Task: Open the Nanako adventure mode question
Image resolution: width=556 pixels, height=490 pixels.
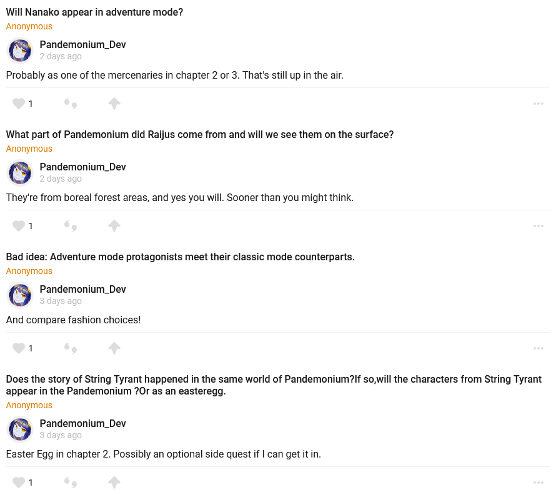Action: [94, 12]
